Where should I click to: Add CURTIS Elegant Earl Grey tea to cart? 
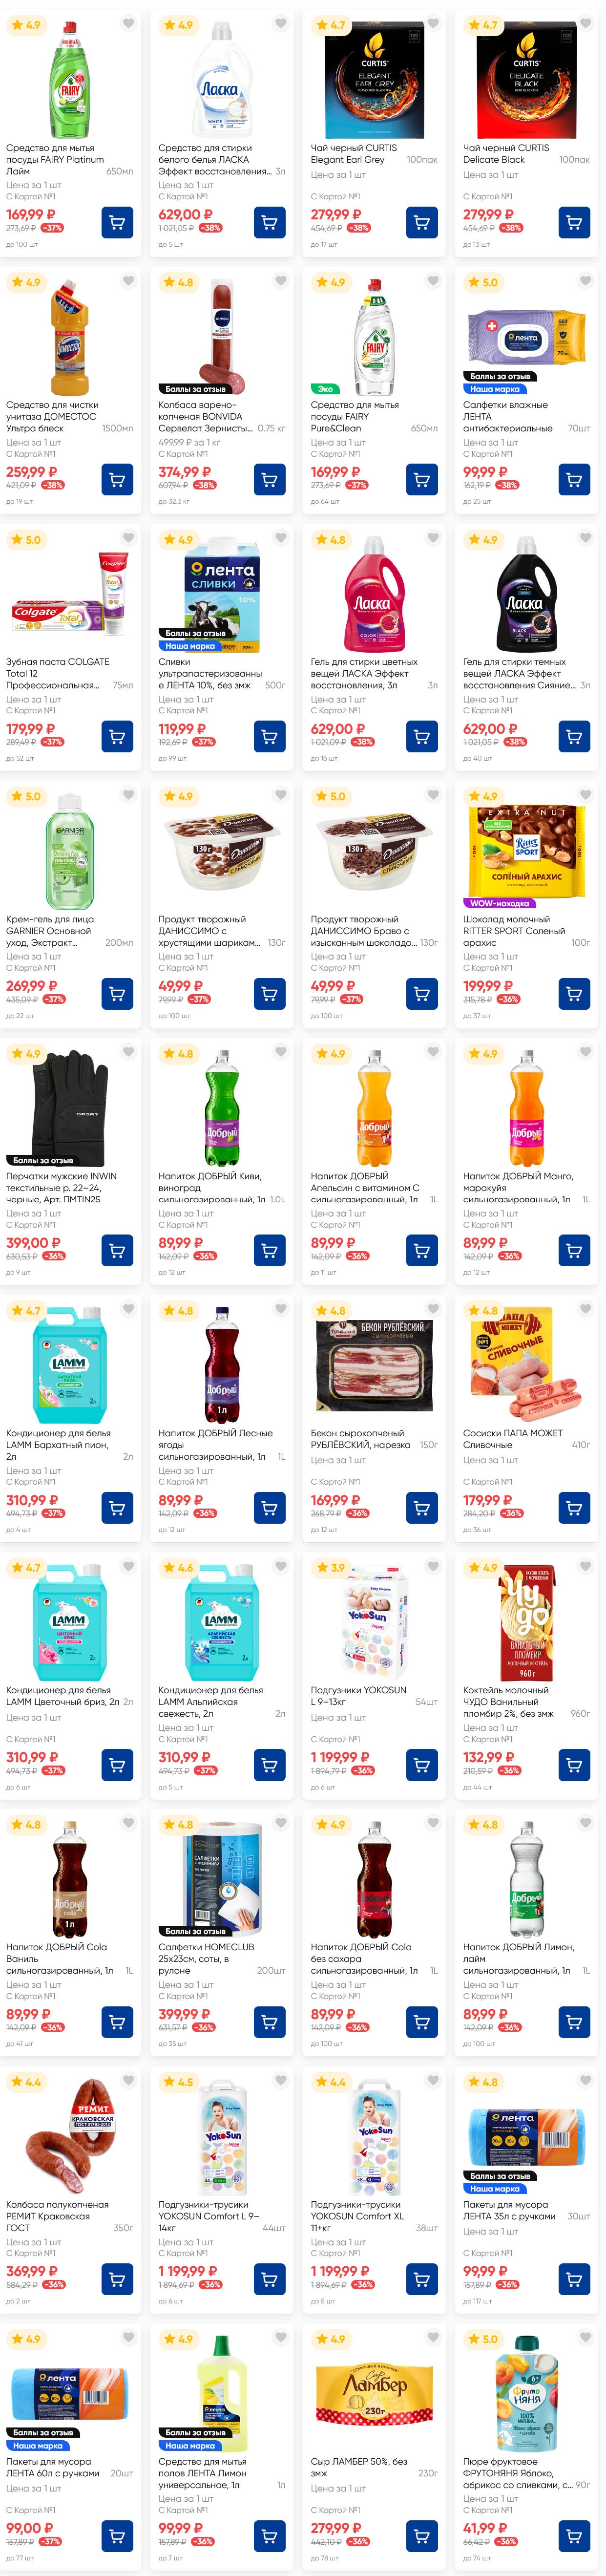tap(421, 222)
